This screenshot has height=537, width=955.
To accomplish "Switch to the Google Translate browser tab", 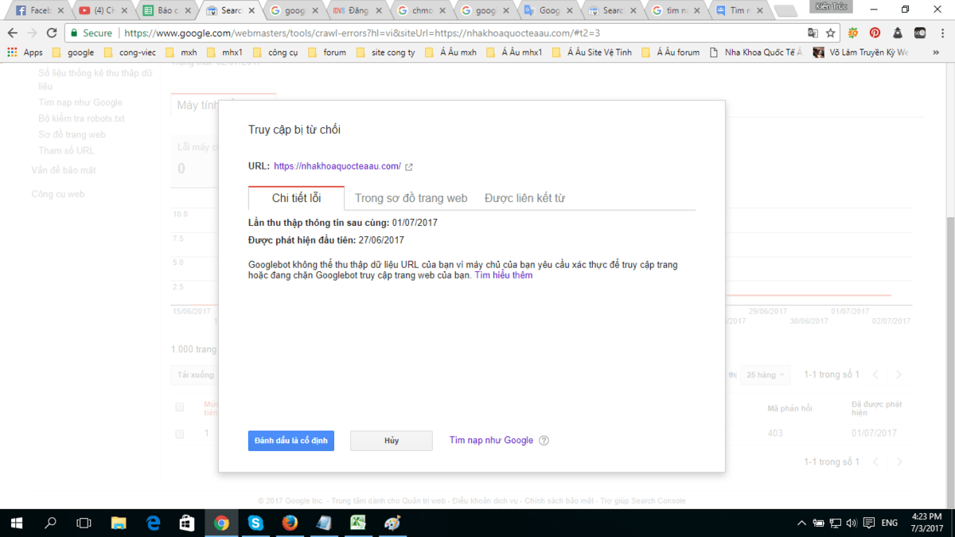I will tap(548, 10).
